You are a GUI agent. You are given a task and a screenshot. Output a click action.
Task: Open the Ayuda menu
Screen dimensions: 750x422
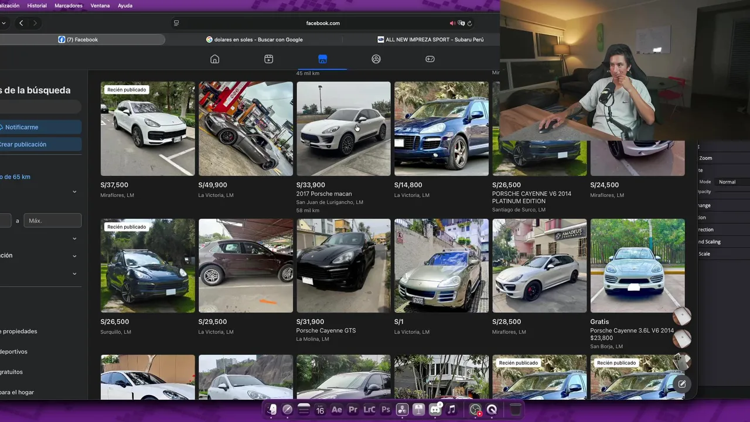click(125, 5)
